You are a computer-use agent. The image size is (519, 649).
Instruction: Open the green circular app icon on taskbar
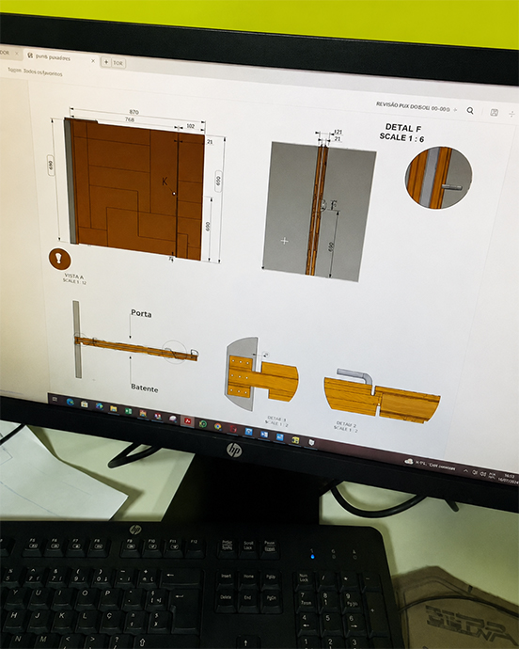[203, 424]
